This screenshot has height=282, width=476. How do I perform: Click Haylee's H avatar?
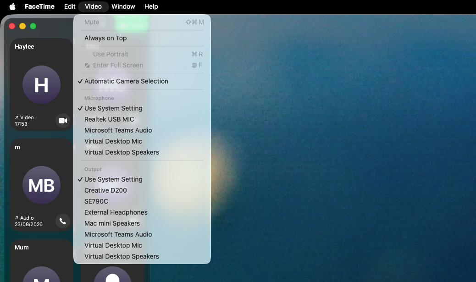(x=41, y=85)
